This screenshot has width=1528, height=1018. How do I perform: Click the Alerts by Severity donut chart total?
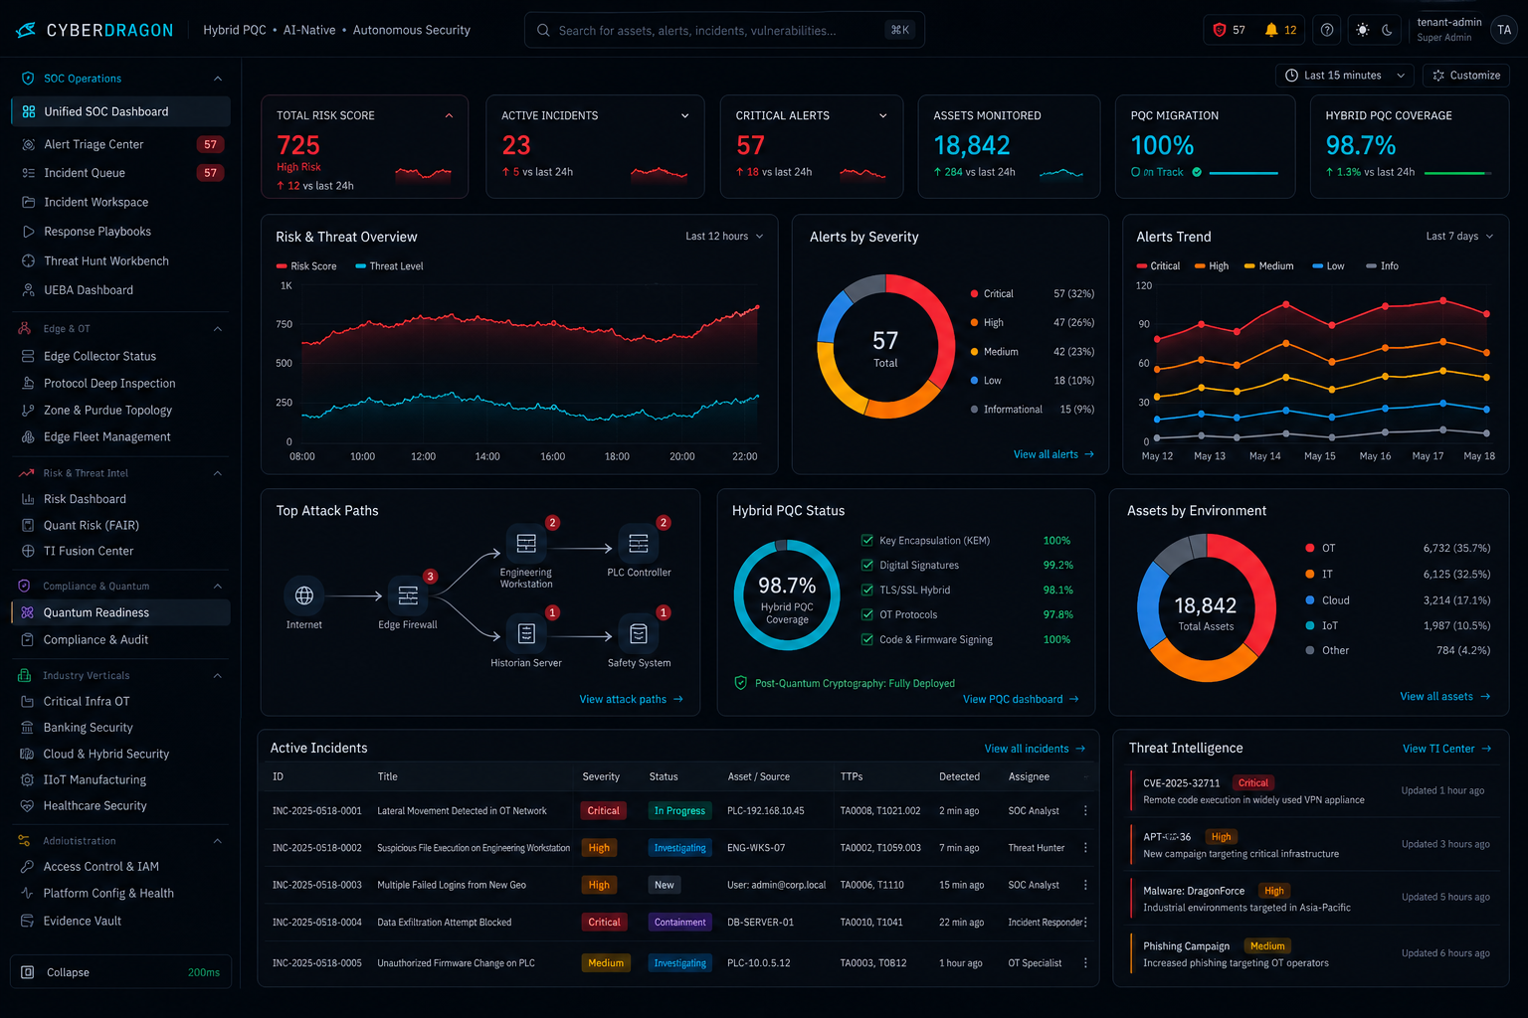point(885,348)
